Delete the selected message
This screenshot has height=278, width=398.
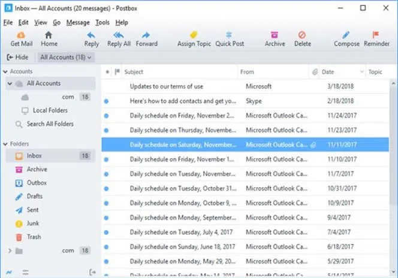point(302,35)
